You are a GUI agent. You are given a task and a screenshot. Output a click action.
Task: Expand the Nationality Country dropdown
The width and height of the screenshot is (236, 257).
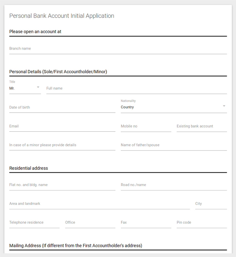pyautogui.click(x=174, y=107)
